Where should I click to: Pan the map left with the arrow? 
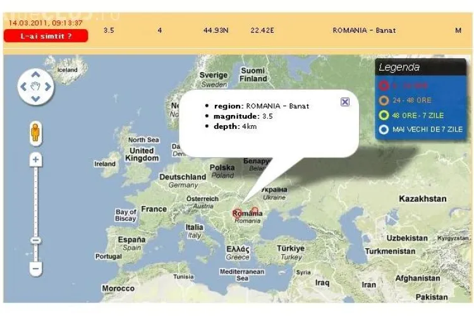click(23, 87)
